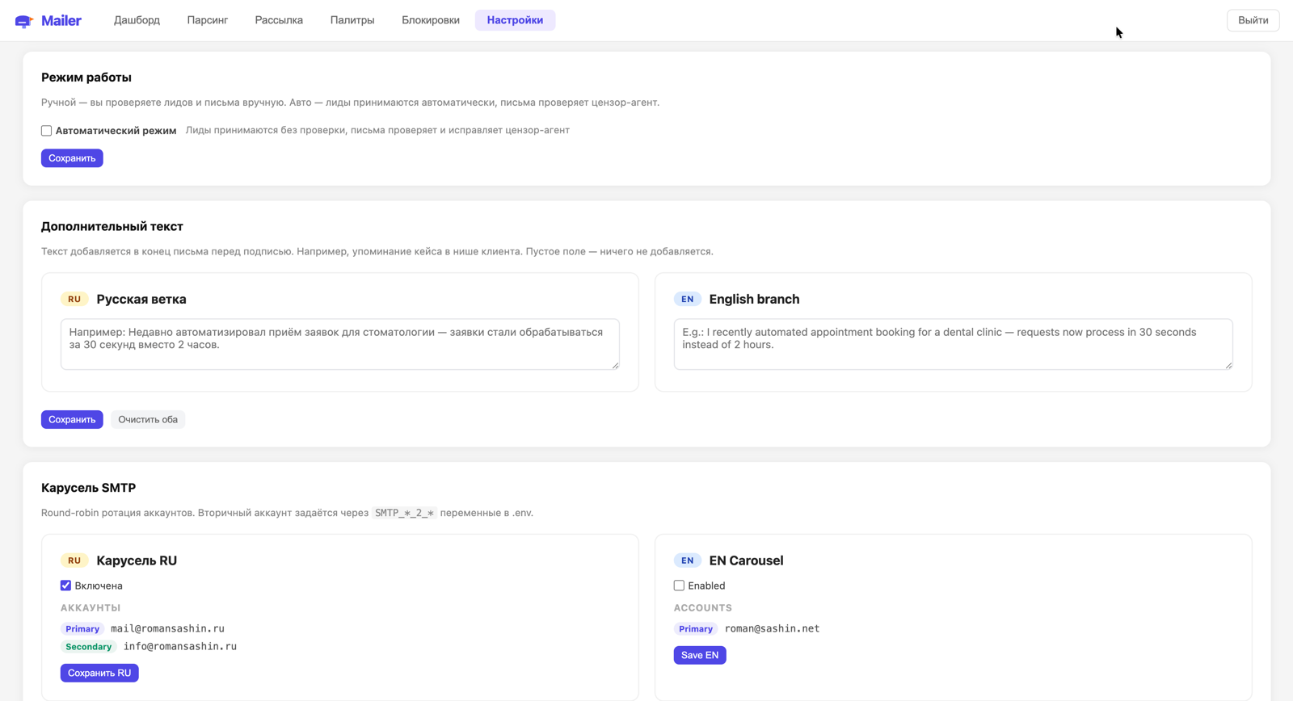Click the EN badge beside EN Carousel
Screen dimensions: 1293x701
[688, 560]
